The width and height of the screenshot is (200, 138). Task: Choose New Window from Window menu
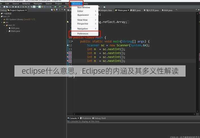(85, 7)
